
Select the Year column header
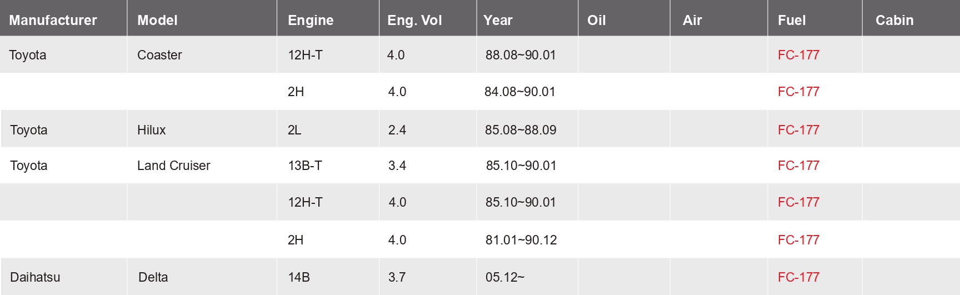(x=498, y=20)
